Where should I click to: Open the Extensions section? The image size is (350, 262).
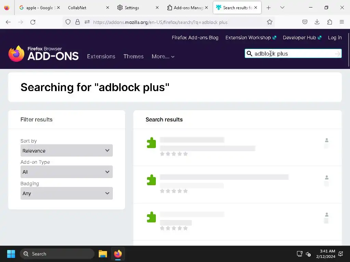101,57
